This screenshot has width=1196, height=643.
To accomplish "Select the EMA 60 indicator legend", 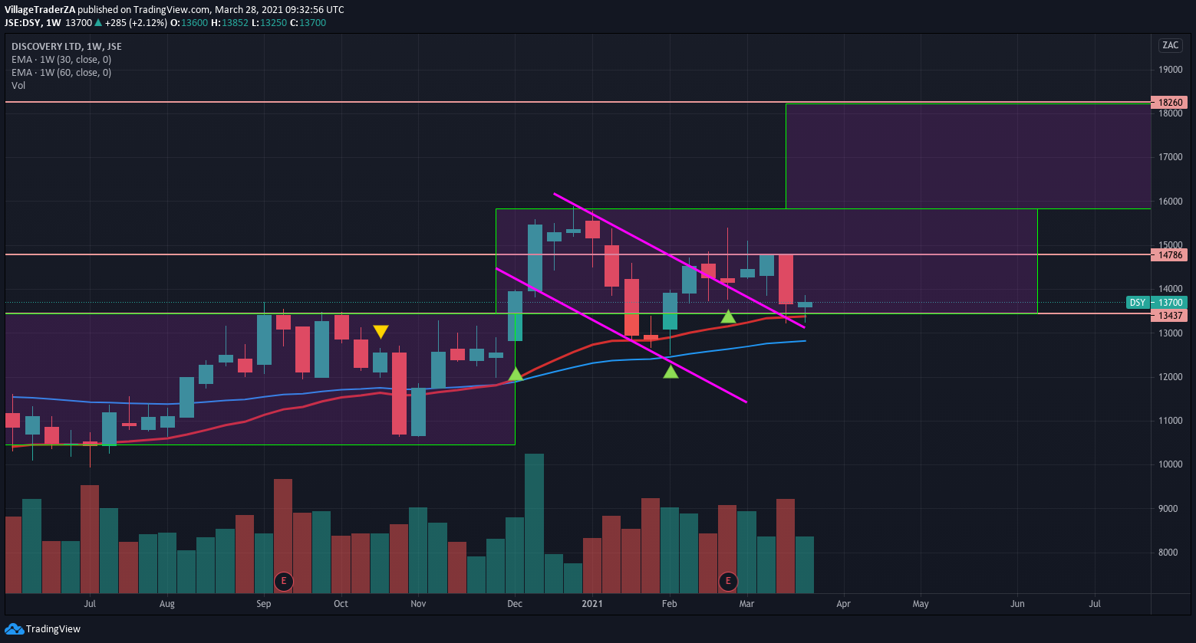I will pyautogui.click(x=61, y=73).
